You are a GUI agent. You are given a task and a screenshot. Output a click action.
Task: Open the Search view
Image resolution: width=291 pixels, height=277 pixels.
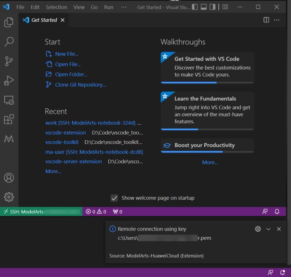(x=9, y=42)
